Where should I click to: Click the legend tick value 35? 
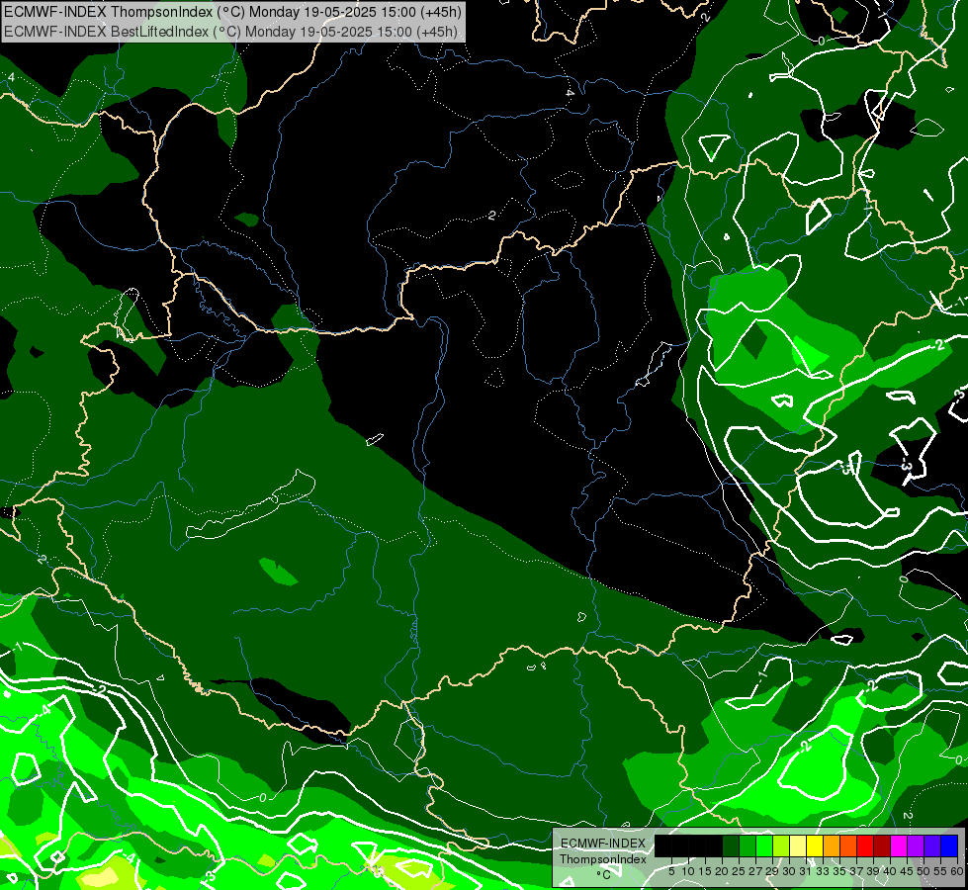[839, 871]
